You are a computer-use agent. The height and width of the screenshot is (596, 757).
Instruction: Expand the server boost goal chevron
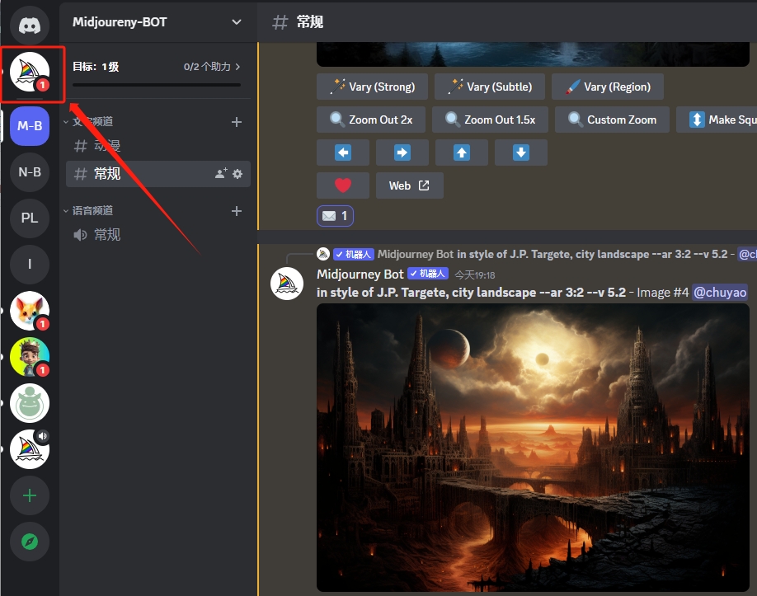point(238,67)
